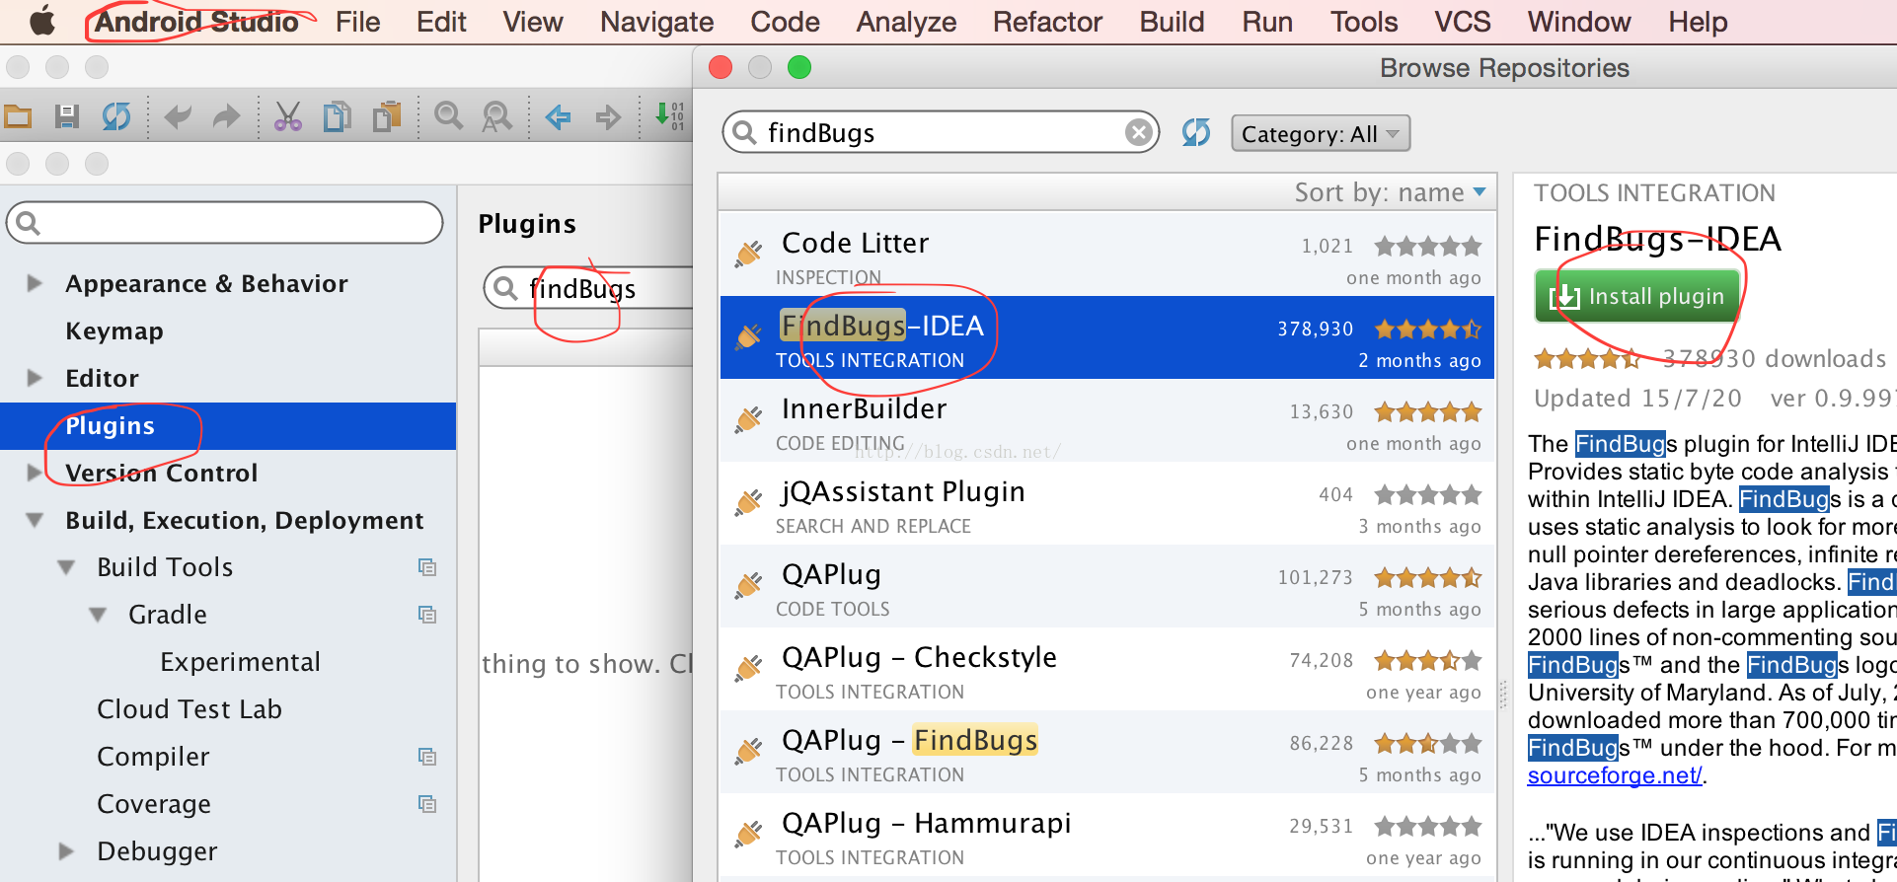Click the jQAssistant Plugin plug icon
The width and height of the screenshot is (1897, 882).
click(748, 502)
